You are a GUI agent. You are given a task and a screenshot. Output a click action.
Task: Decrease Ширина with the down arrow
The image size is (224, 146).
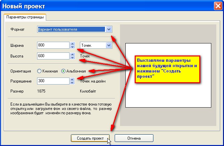(x=73, y=47)
